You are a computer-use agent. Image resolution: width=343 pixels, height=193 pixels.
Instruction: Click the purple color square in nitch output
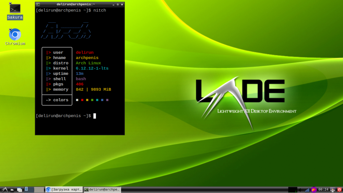tap(107, 100)
